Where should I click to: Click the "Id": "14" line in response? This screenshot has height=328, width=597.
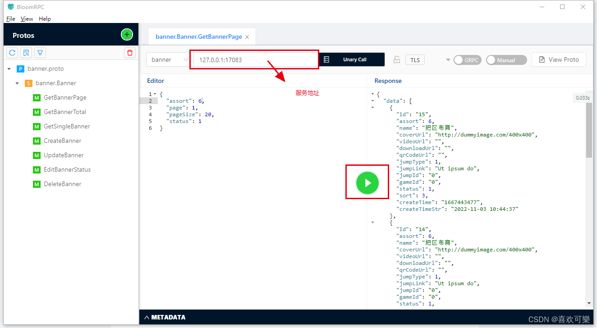414,229
